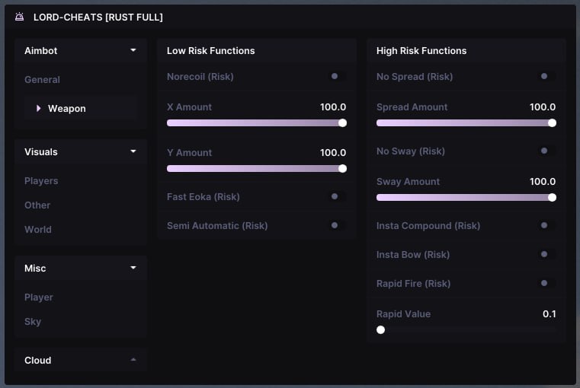Go to the Sky settings
The width and height of the screenshot is (580, 388).
(33, 322)
